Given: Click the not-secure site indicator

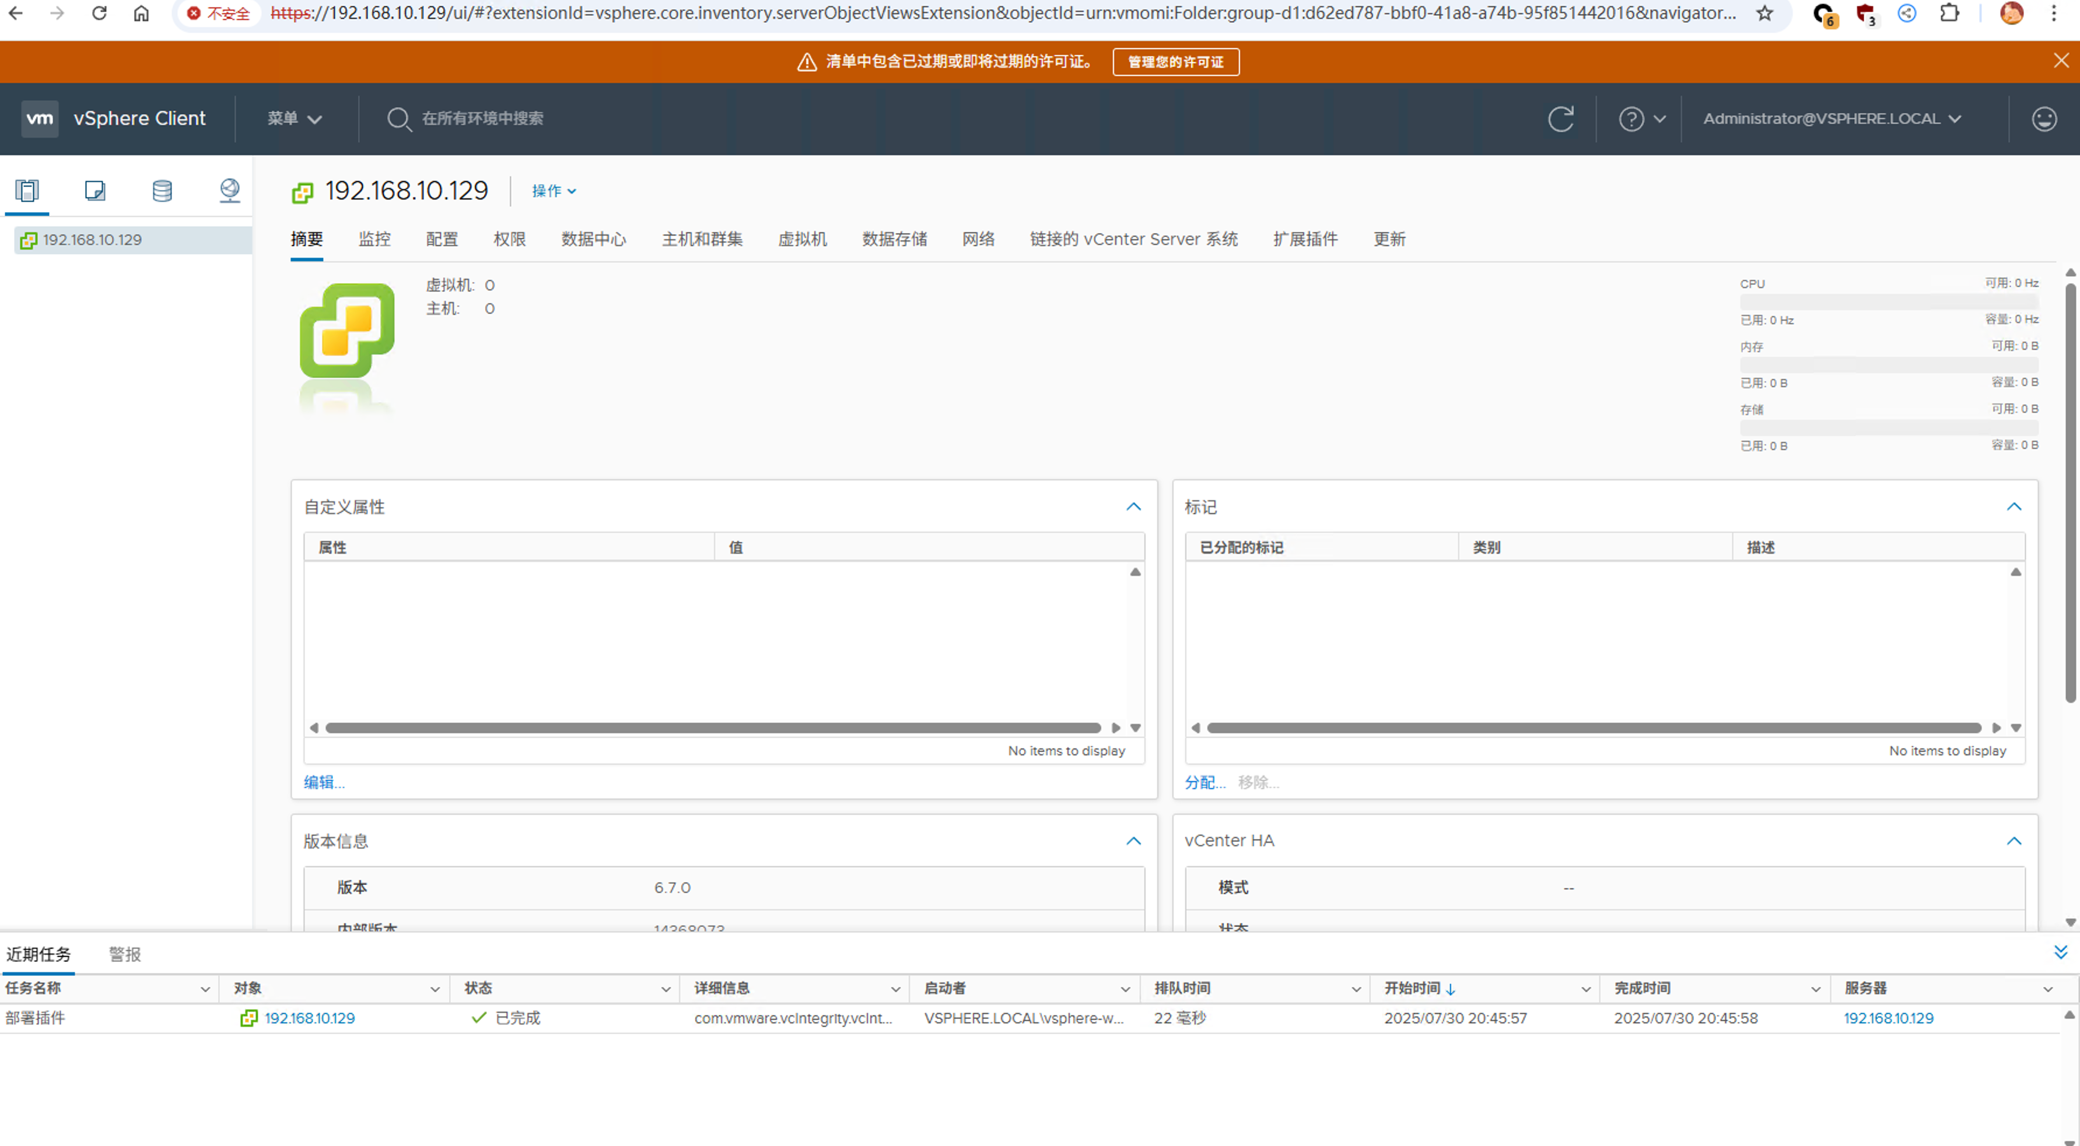Looking at the screenshot, I should point(218,13).
